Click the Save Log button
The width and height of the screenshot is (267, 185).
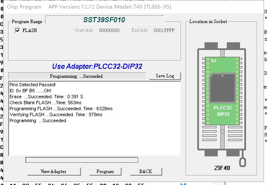click(165, 76)
